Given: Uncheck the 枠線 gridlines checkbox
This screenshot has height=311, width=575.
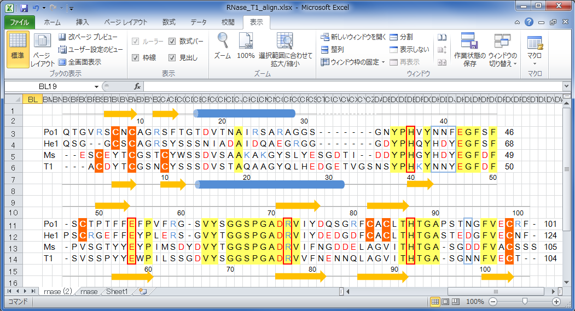Looking at the screenshot, I should click(x=136, y=57).
